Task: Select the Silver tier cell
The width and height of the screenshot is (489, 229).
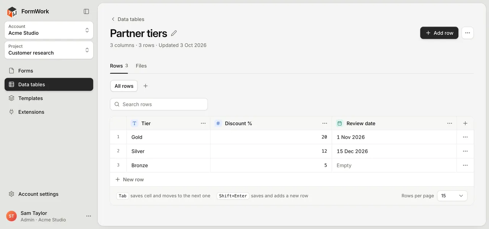Action: coord(168,151)
